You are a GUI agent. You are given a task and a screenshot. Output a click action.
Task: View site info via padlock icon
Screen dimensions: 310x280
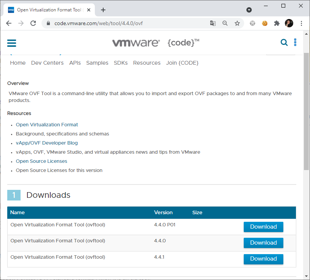(x=48, y=23)
